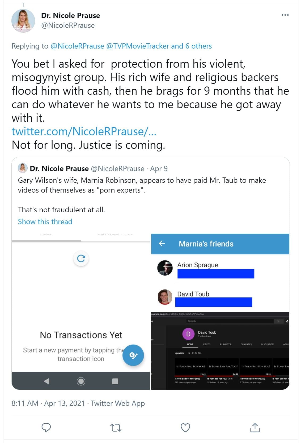
Task: Open the twitter.com/NicoleRPrause link
Action: click(x=84, y=132)
